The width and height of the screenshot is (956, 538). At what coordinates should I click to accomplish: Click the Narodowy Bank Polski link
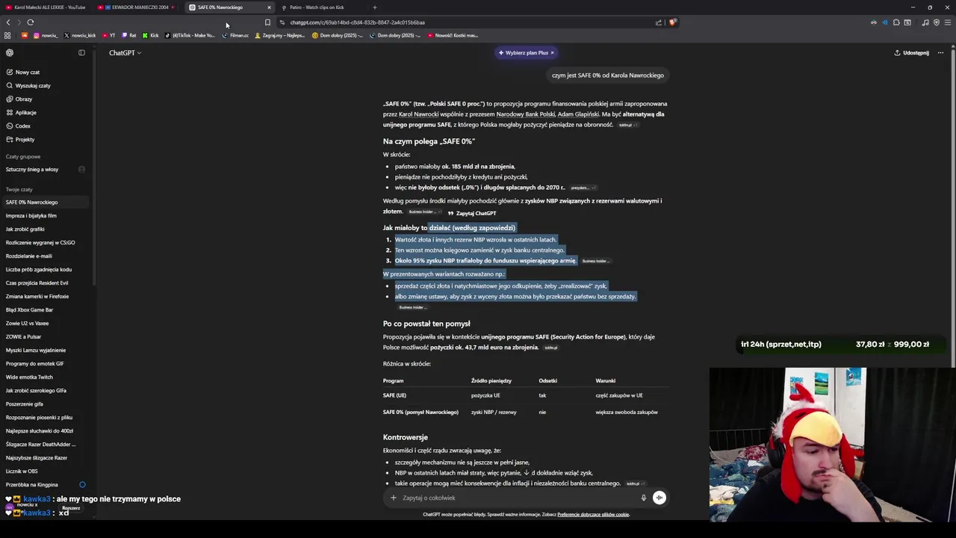point(526,114)
